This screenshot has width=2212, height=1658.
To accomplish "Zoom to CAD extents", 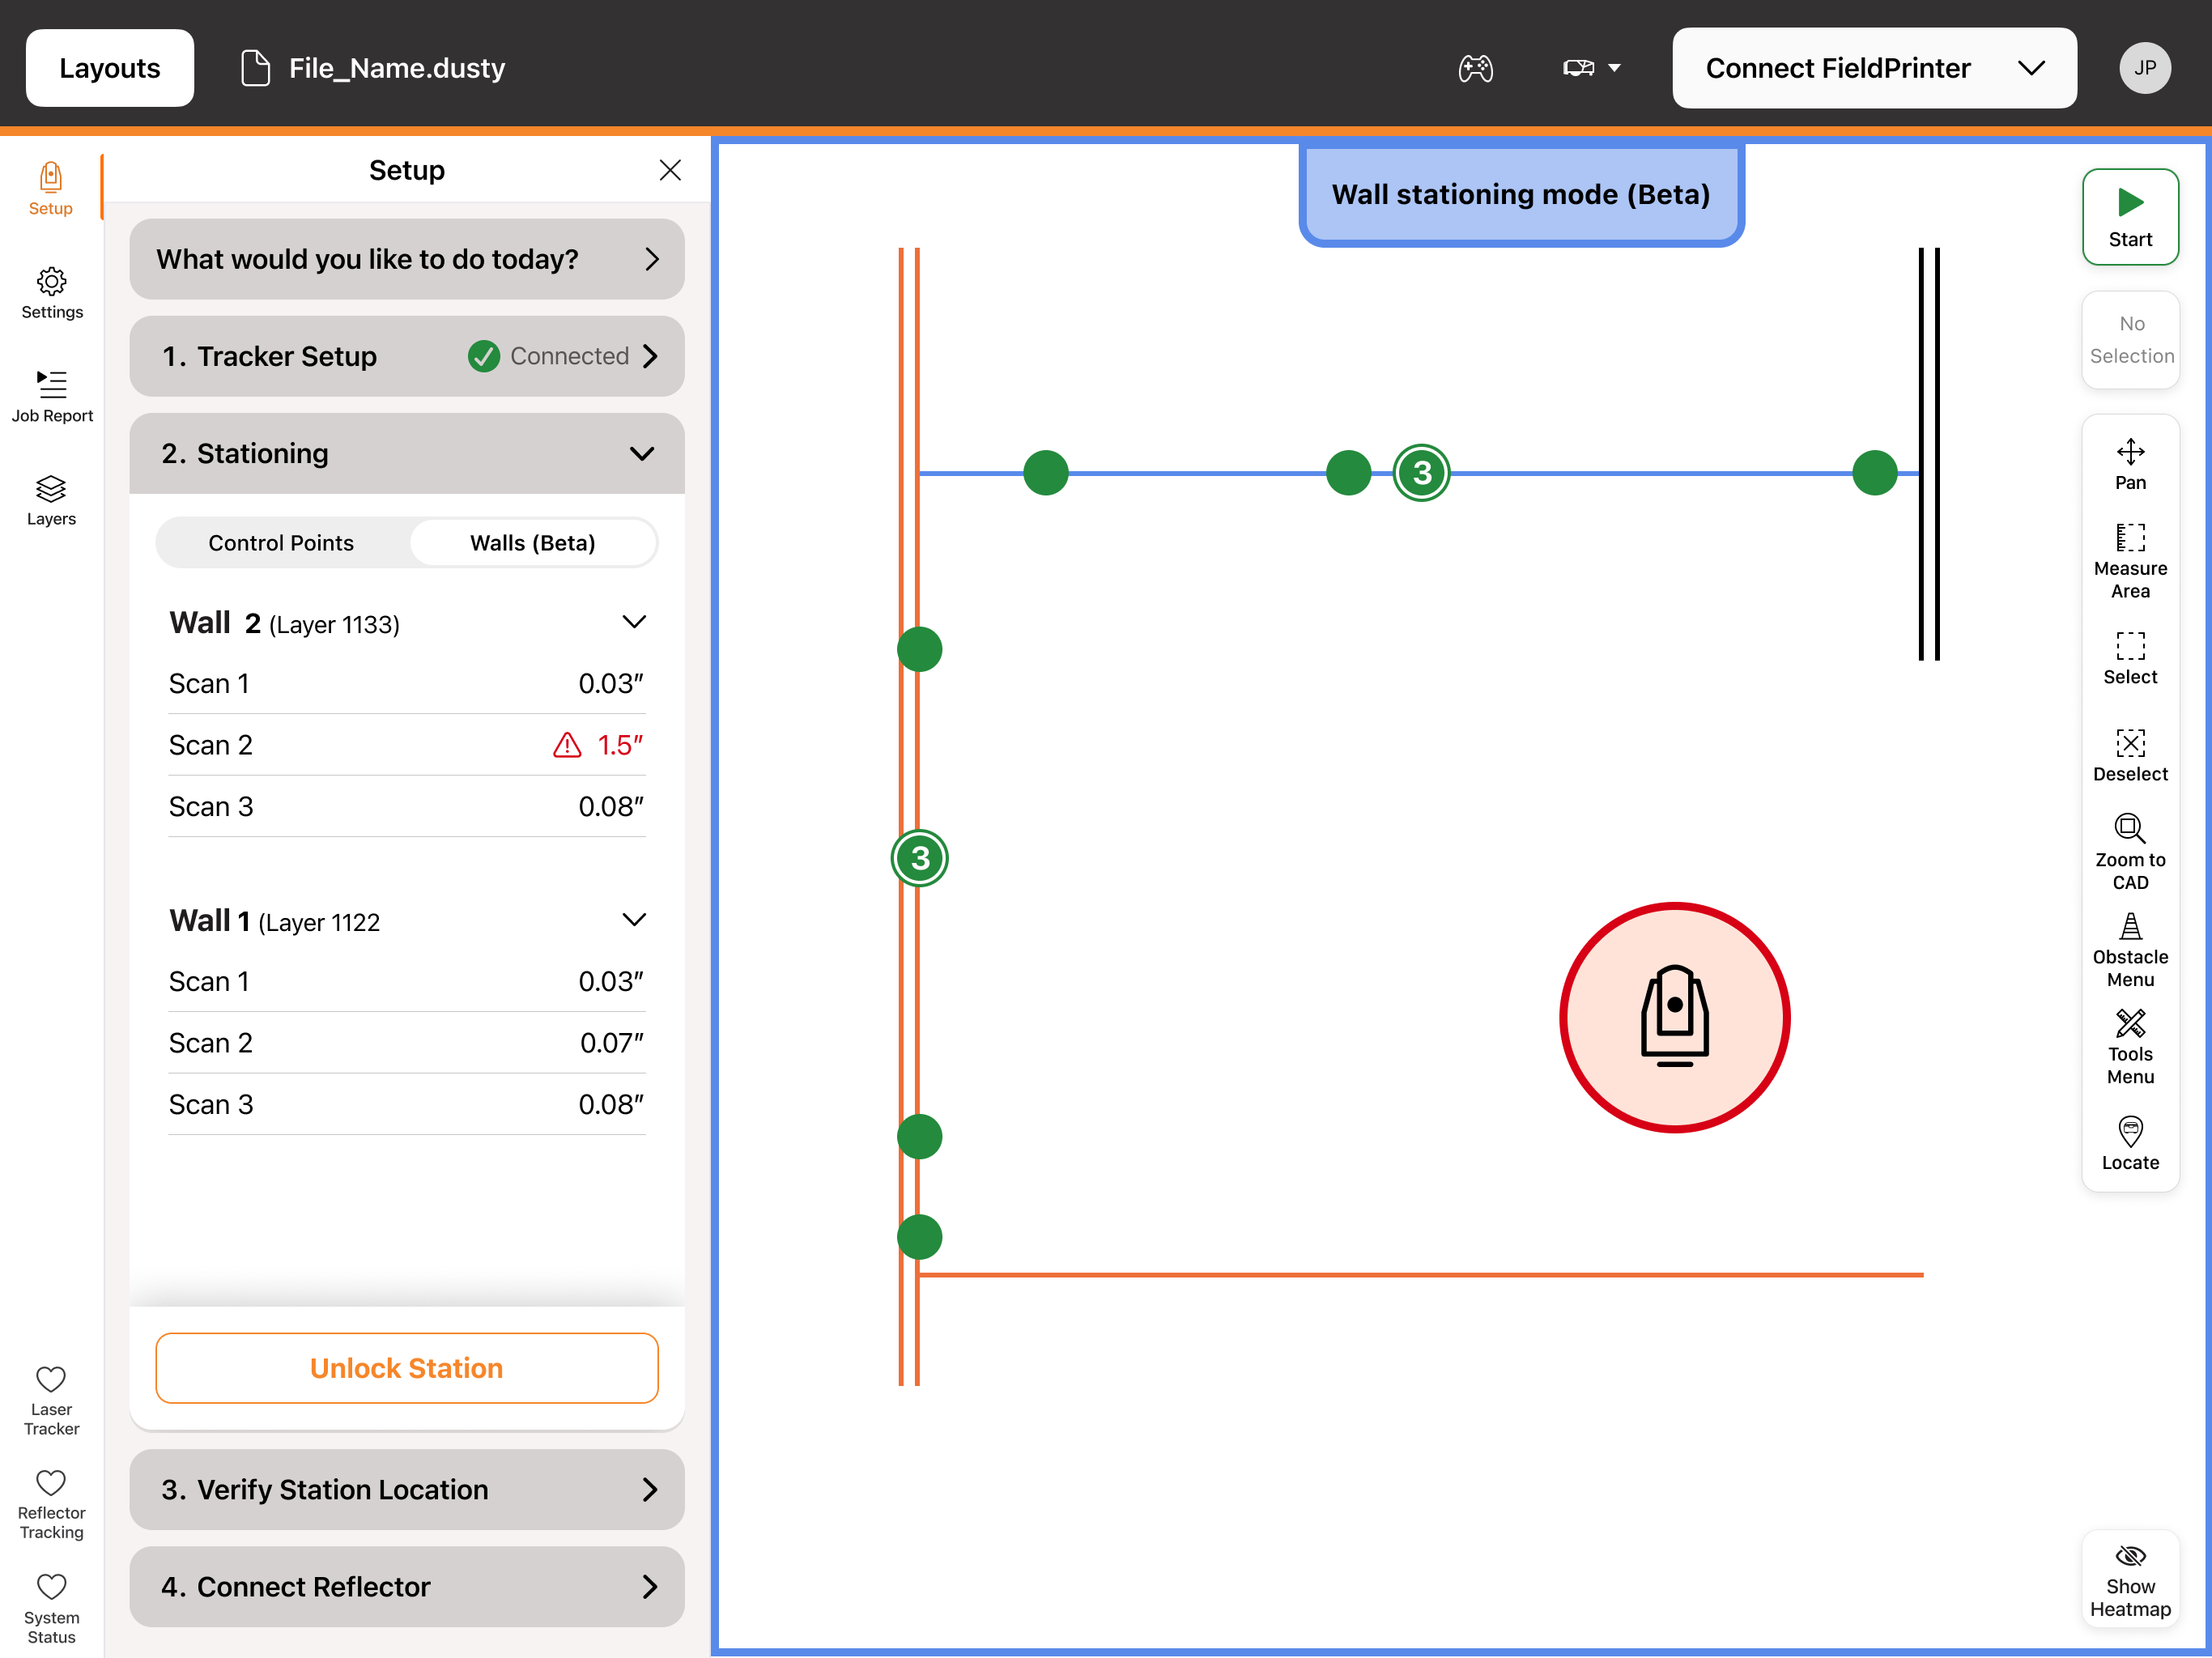I will click(2130, 852).
